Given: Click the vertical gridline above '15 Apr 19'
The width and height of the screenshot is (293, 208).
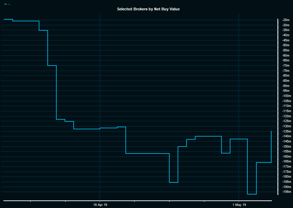Looking at the screenshot, I should click(100, 69).
